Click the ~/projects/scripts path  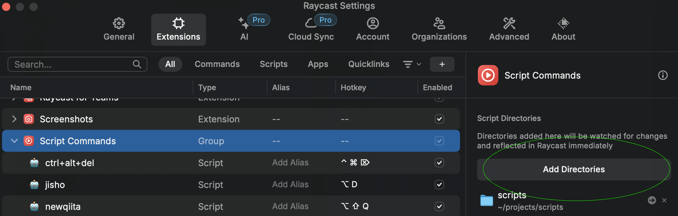(530, 207)
